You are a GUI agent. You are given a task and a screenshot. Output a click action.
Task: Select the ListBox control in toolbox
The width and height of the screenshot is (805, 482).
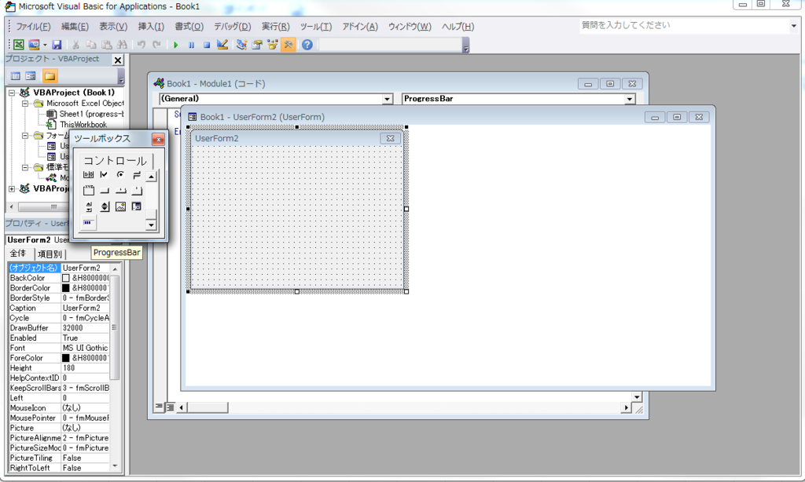(88, 175)
